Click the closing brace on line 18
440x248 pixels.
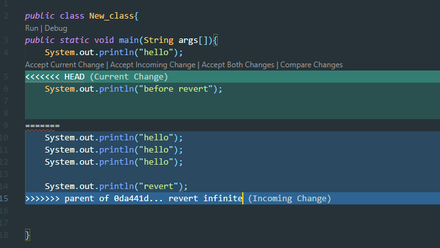pyautogui.click(x=27, y=235)
